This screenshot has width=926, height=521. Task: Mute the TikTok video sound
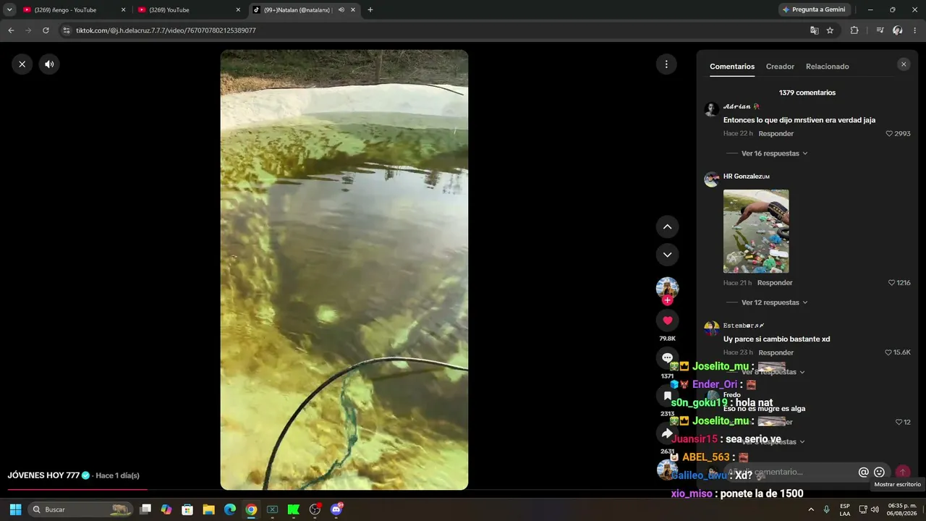49,64
